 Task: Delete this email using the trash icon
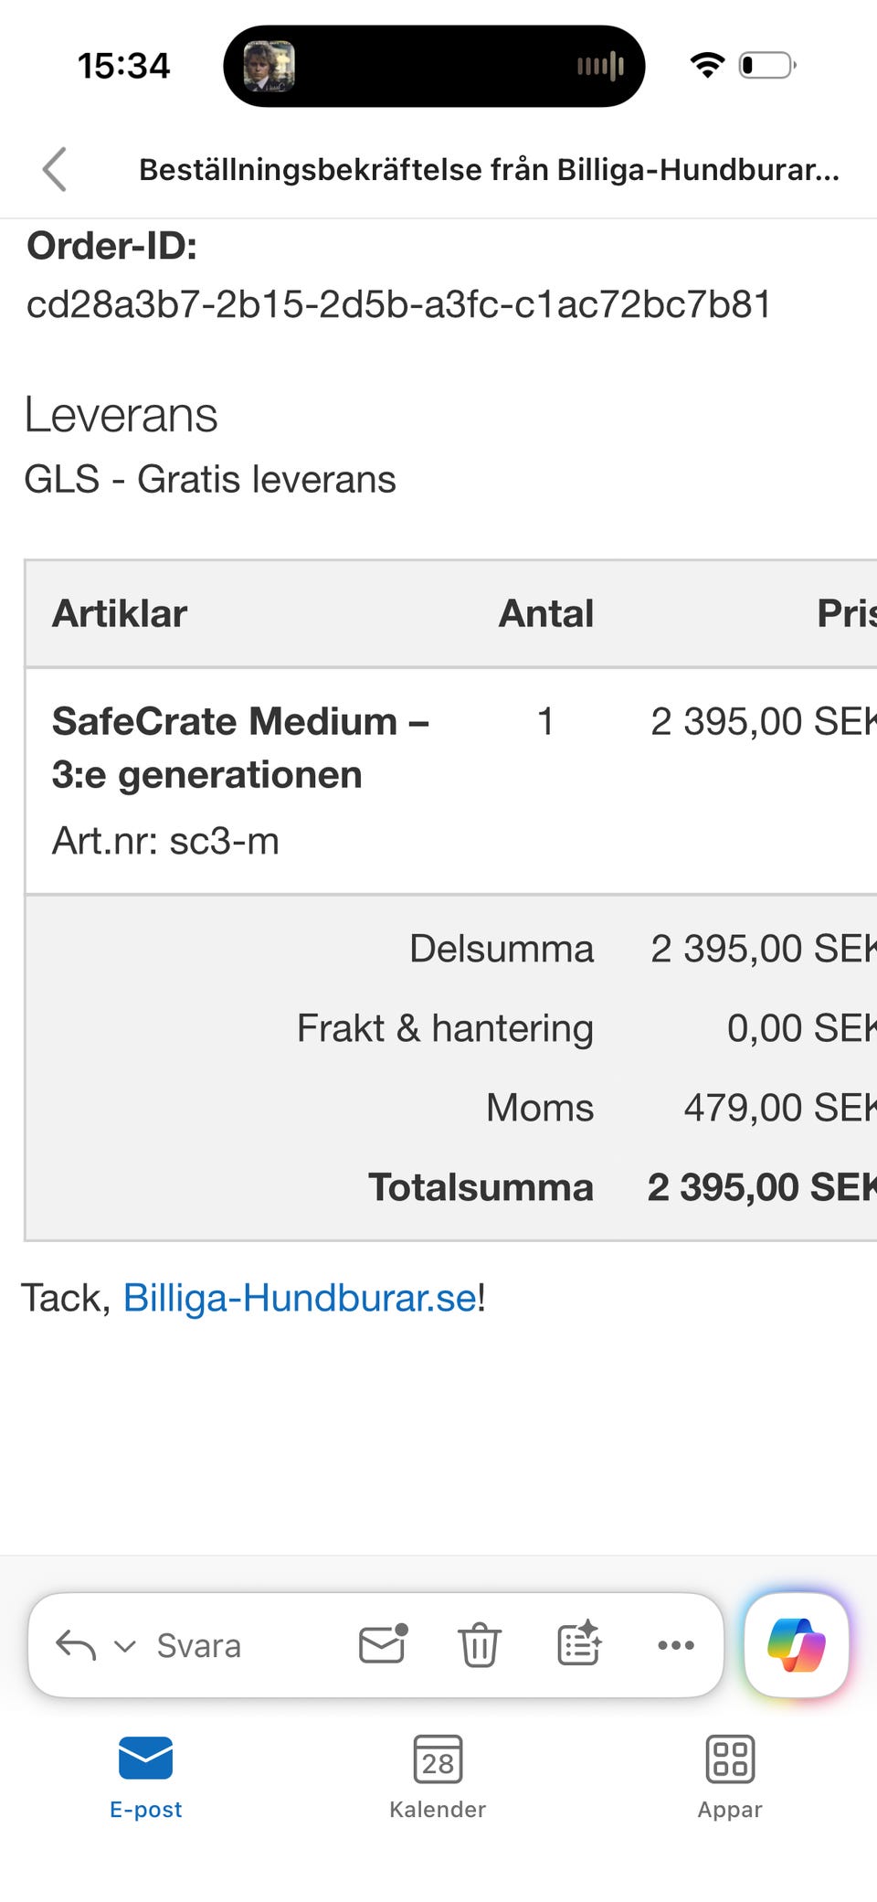pos(479,1645)
